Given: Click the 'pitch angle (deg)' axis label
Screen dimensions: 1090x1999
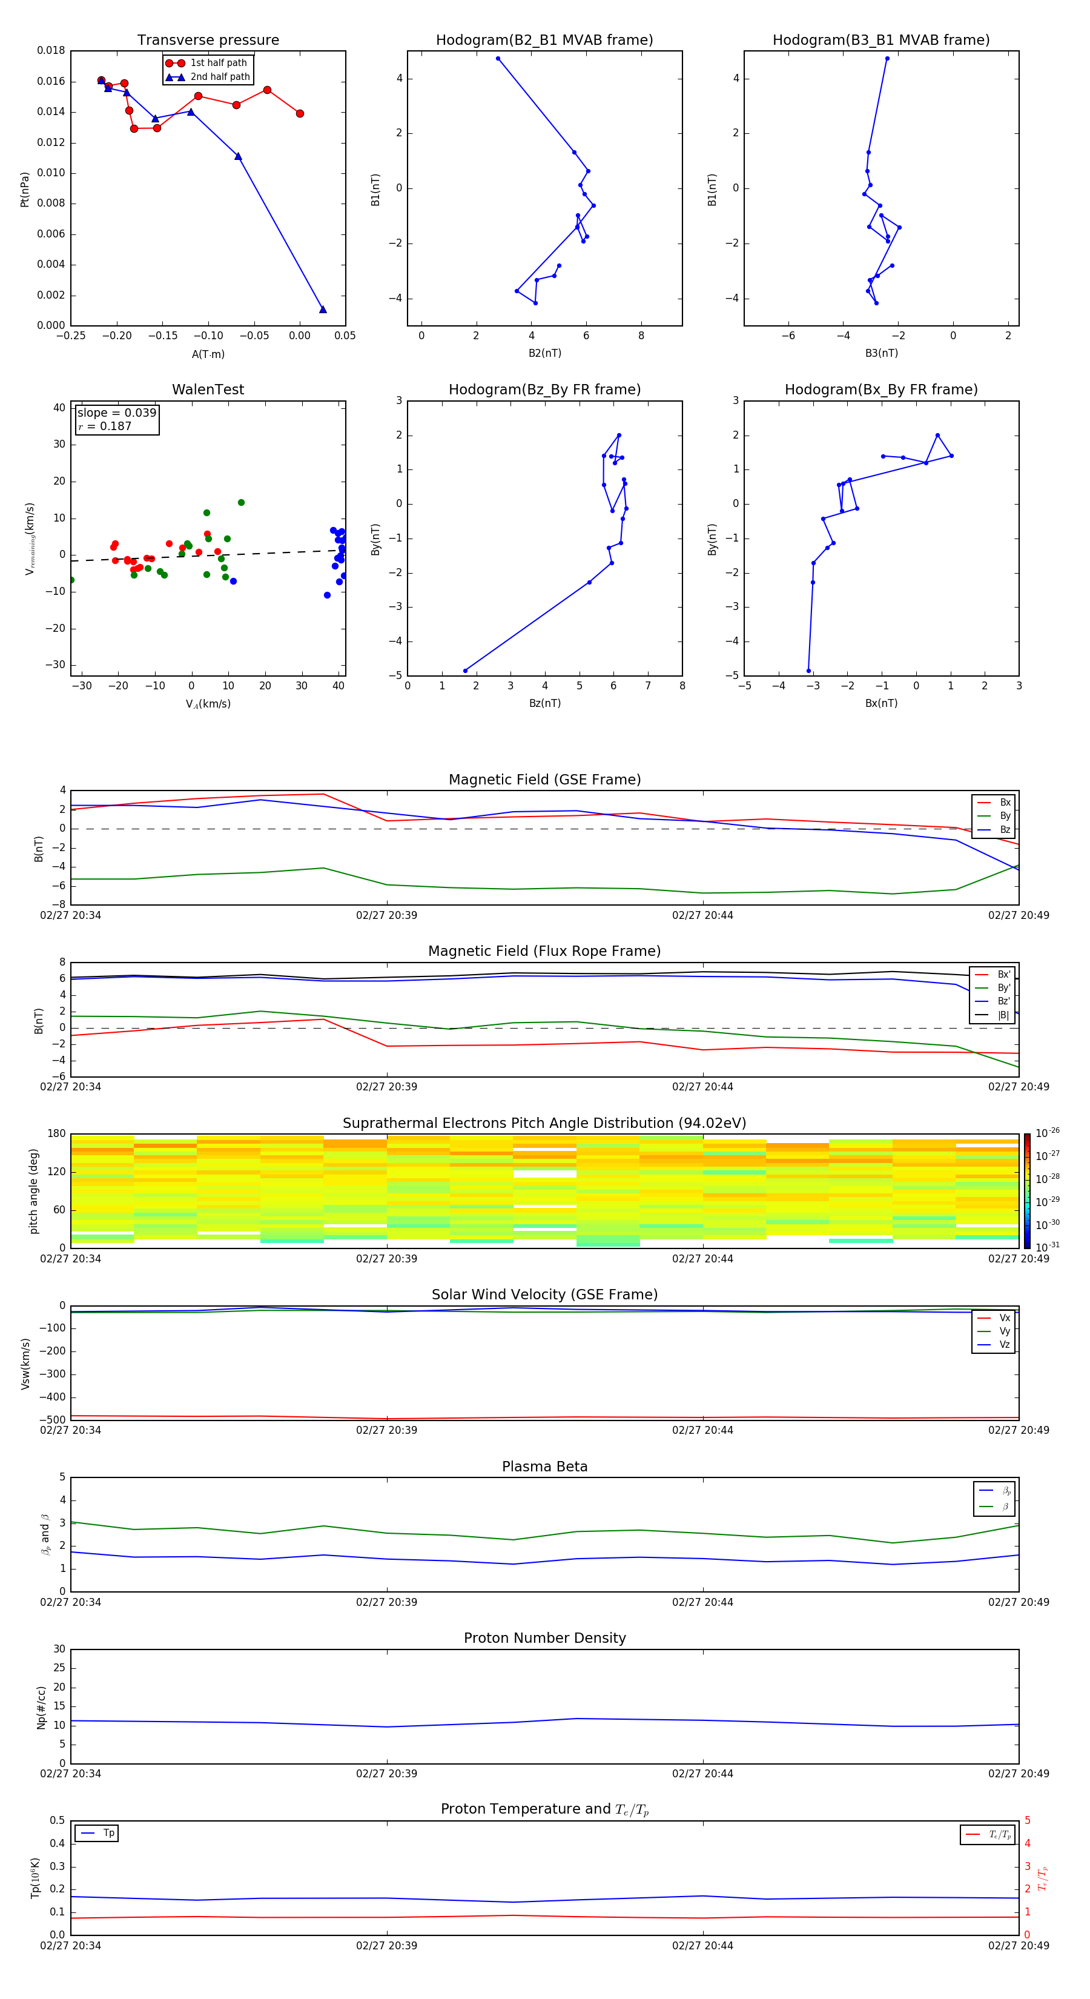Looking at the screenshot, I should [33, 1191].
